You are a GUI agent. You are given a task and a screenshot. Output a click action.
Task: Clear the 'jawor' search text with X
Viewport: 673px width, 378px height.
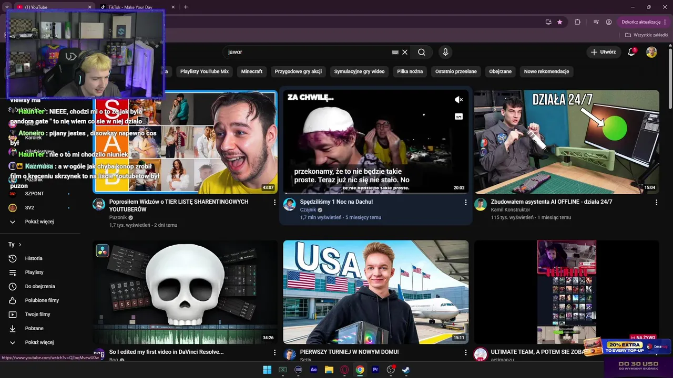(405, 52)
